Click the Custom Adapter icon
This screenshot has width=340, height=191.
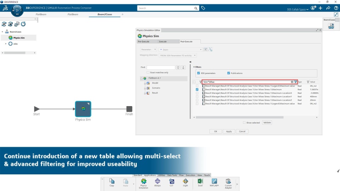228,184
